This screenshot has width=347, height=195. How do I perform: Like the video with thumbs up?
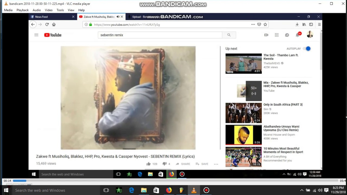[148, 164]
